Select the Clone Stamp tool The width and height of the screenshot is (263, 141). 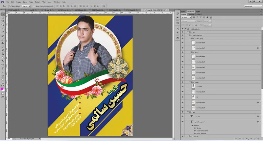tap(3, 43)
